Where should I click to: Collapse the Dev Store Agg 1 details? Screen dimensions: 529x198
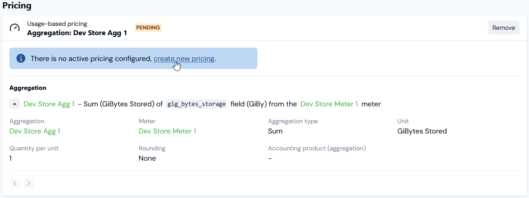click(15, 104)
